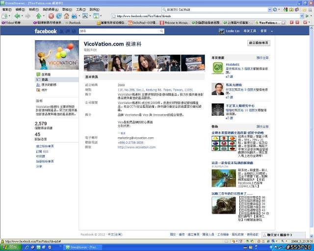Refresh the page with the blue circular arrow
The image size is (314, 251).
coord(59,16)
